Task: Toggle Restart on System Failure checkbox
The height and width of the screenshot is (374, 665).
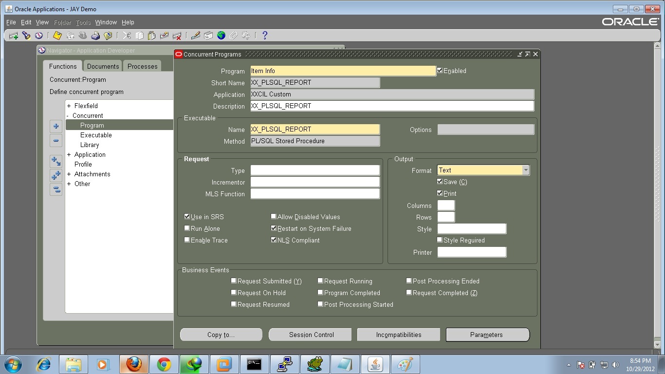Action: pyautogui.click(x=274, y=228)
